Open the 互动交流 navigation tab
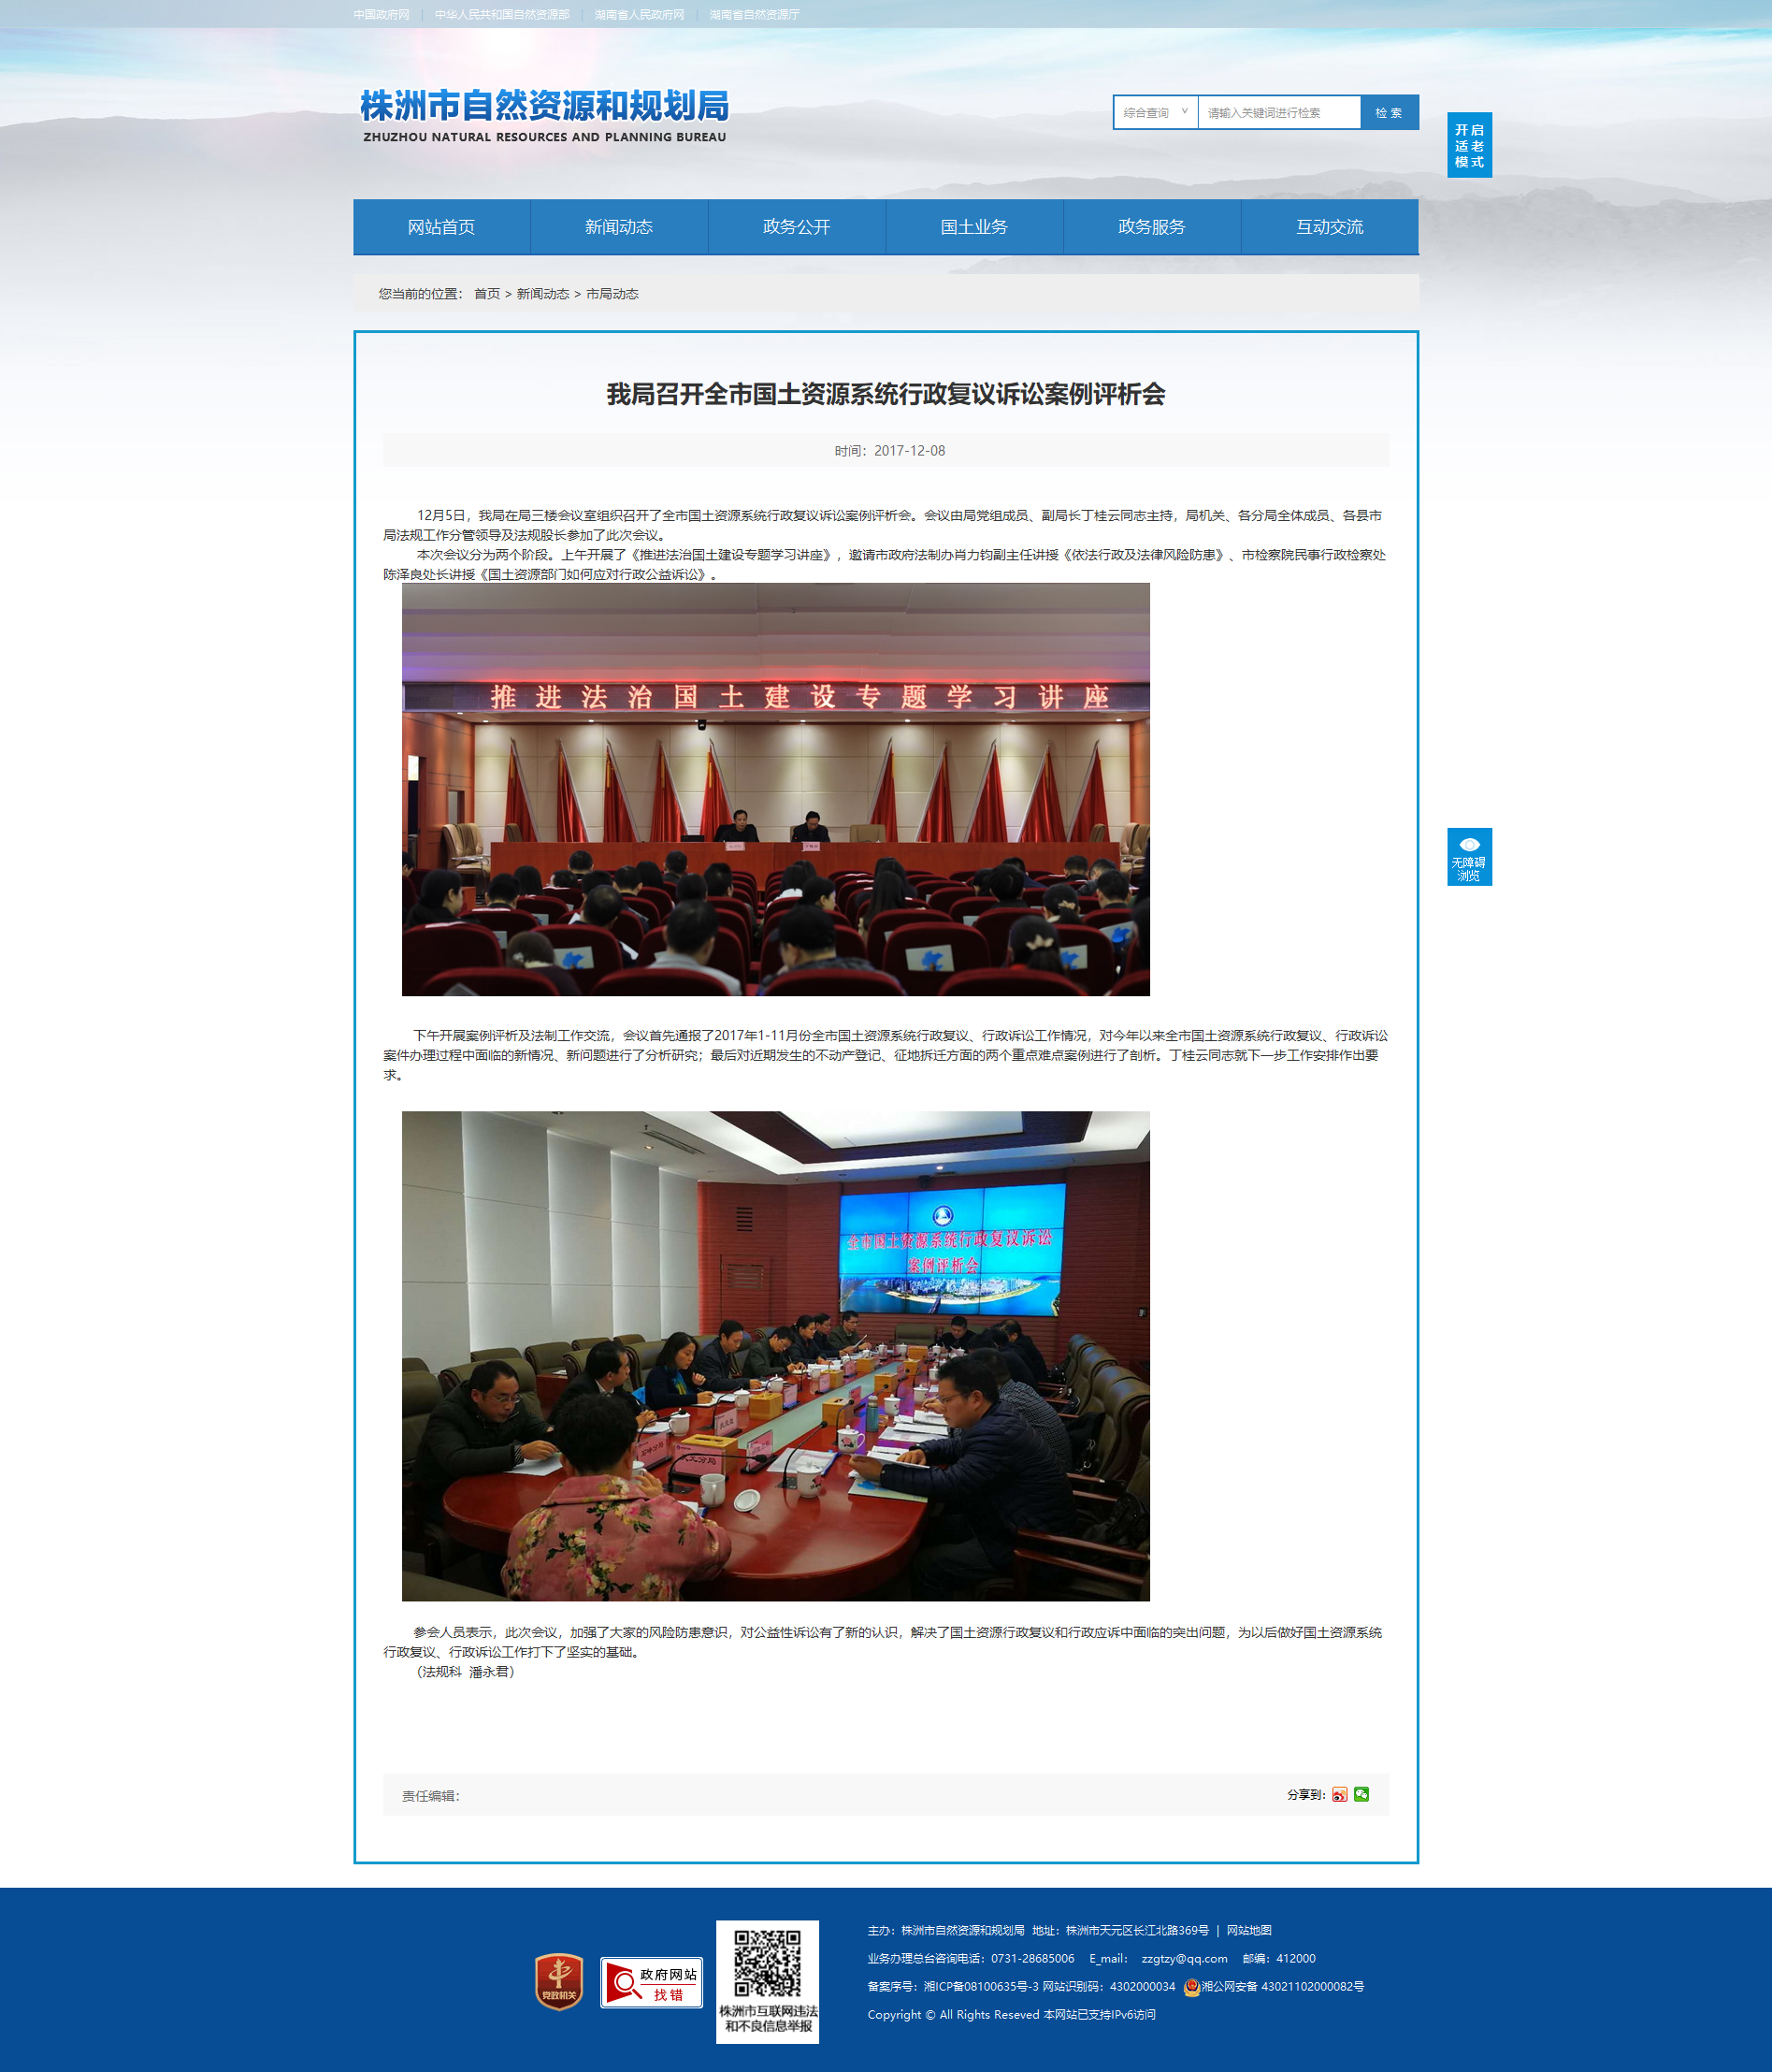Image resolution: width=1772 pixels, height=2072 pixels. (1331, 227)
